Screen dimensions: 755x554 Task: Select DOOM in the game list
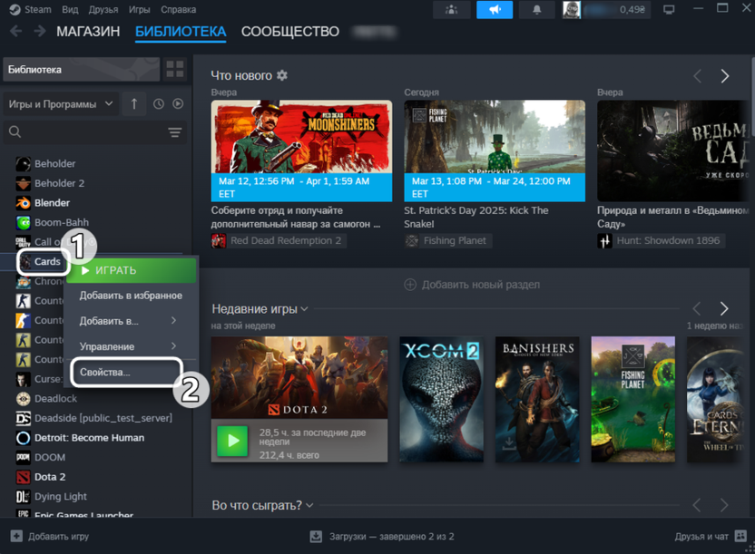coord(50,457)
